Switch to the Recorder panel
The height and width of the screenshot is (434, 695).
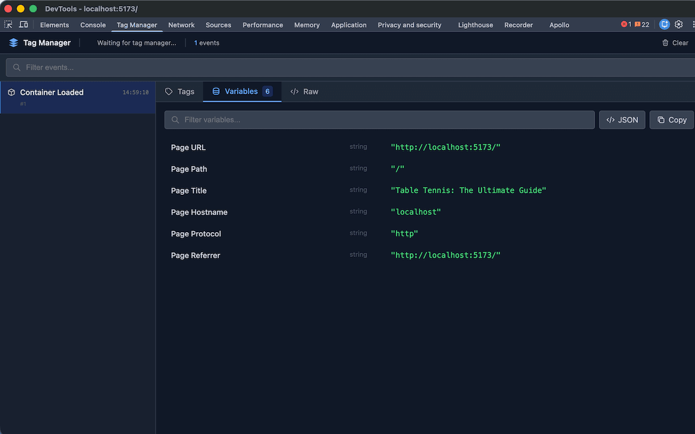[519, 25]
